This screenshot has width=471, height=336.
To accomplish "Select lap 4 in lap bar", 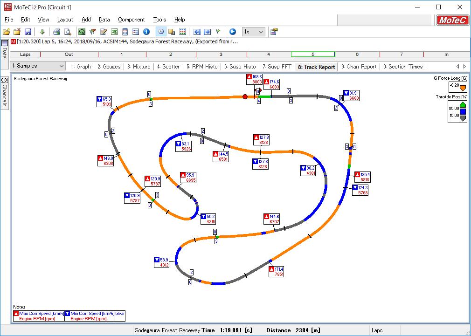I will (269, 55).
